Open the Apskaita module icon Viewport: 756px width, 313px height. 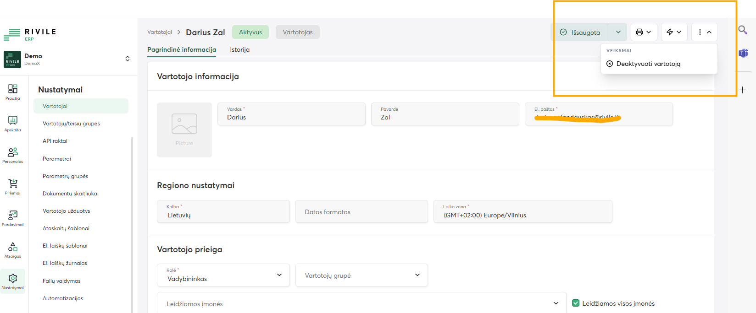click(x=13, y=123)
